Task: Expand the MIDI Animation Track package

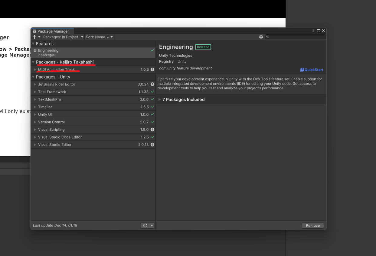Action: (35, 69)
